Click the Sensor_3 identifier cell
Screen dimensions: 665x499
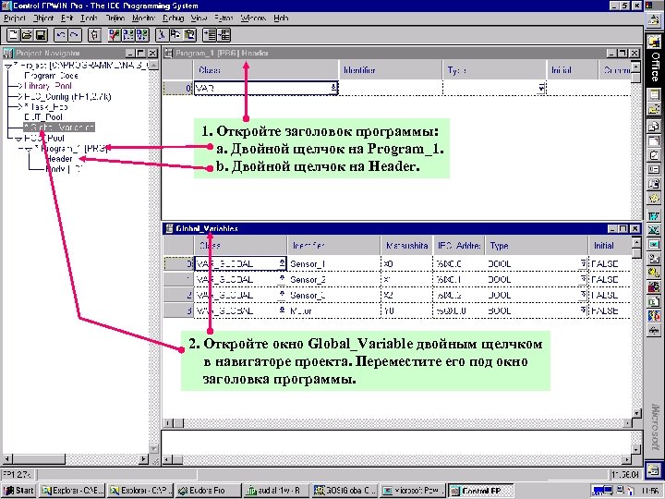click(334, 295)
